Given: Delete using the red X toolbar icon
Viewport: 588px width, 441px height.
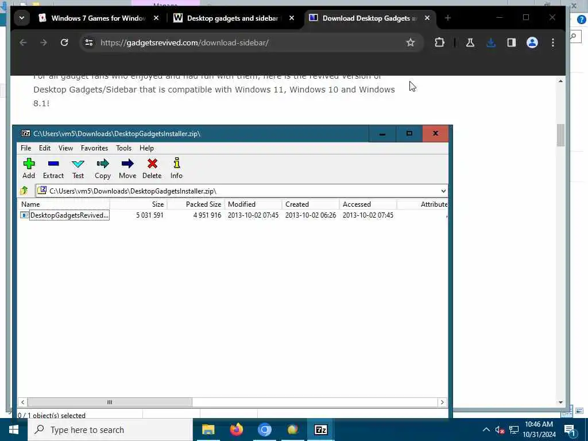Looking at the screenshot, I should click(152, 168).
